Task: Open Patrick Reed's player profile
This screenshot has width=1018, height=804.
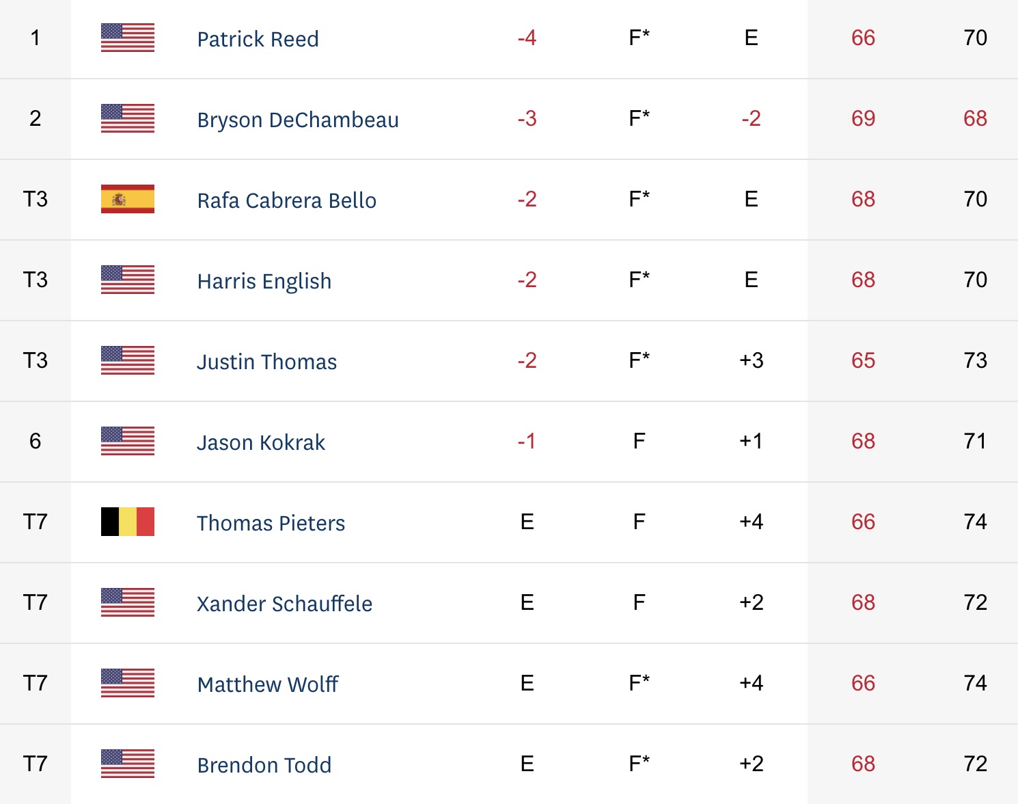Action: tap(258, 39)
